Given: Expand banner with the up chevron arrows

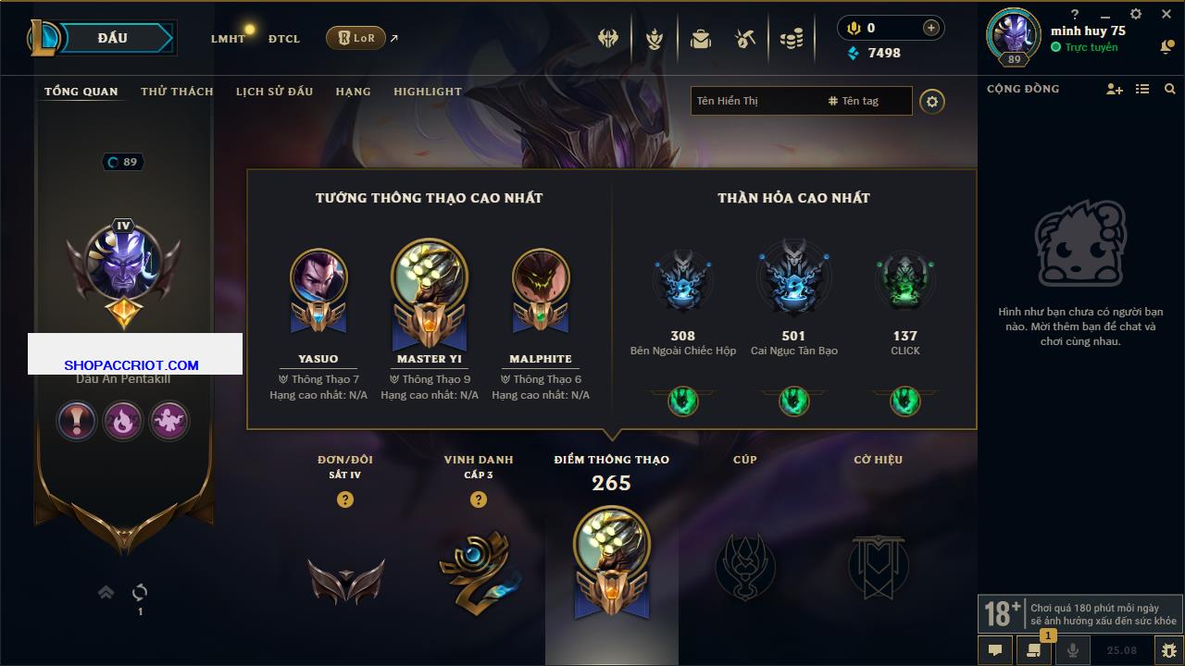Looking at the screenshot, I should [106, 592].
